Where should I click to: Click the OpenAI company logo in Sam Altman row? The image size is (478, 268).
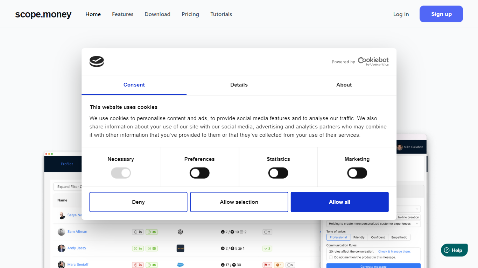pos(181,232)
